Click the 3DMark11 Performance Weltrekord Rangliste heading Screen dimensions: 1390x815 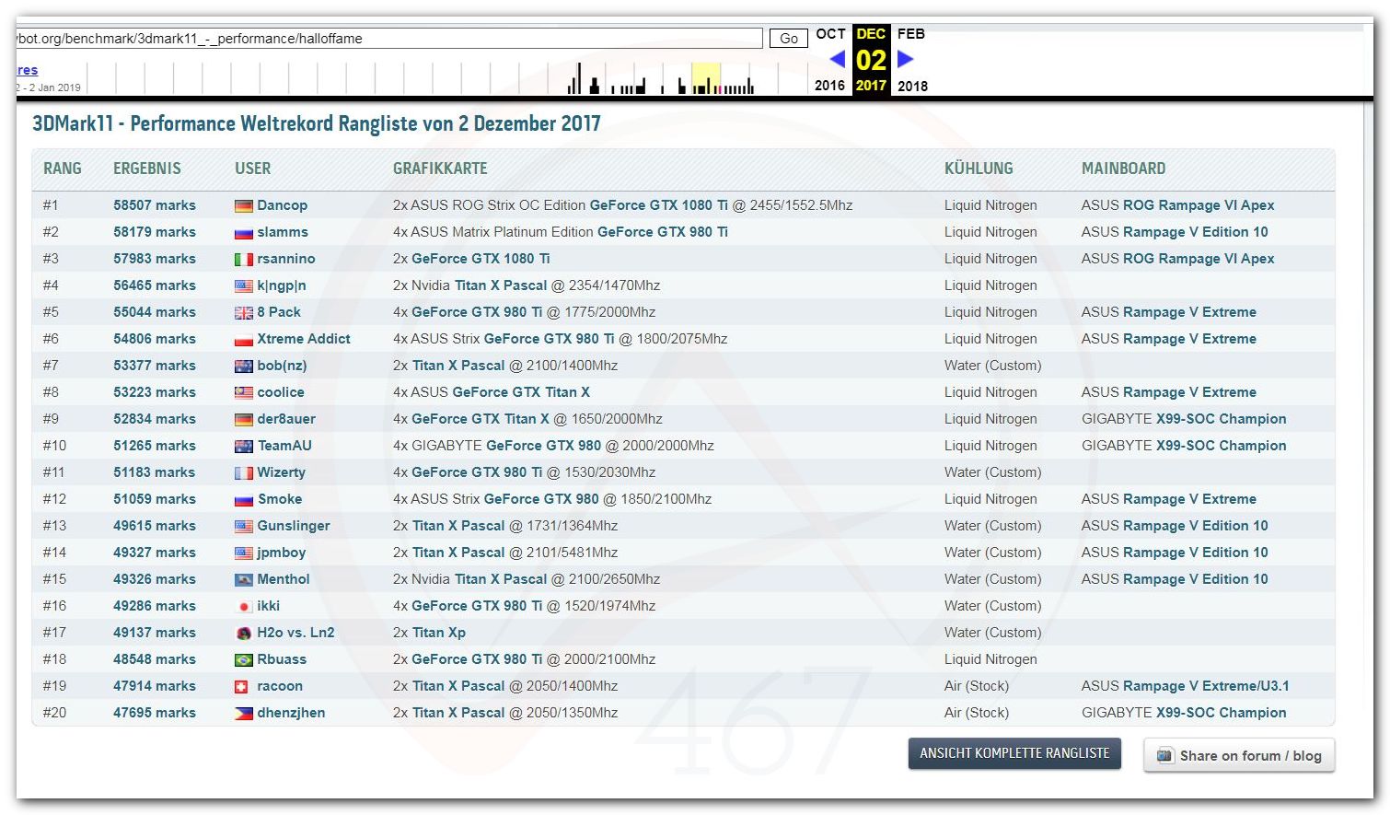pyautogui.click(x=317, y=124)
